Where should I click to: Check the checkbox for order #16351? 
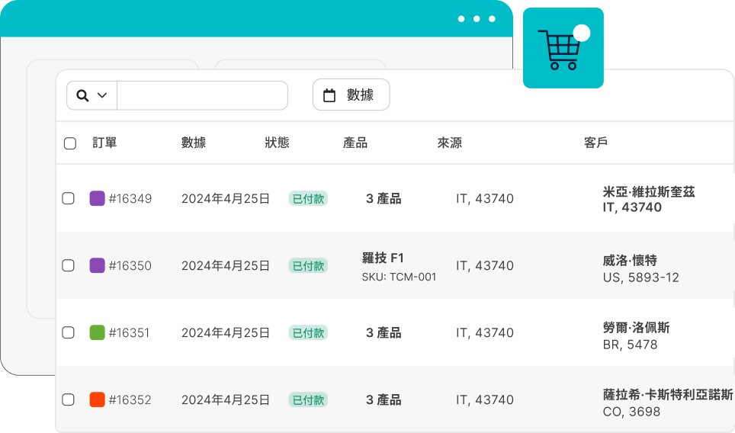68,332
